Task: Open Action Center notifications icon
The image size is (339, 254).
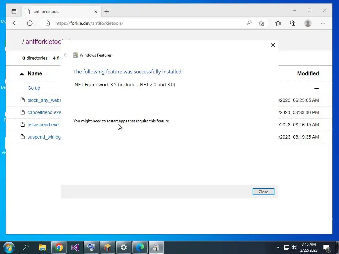Action: click(326, 247)
